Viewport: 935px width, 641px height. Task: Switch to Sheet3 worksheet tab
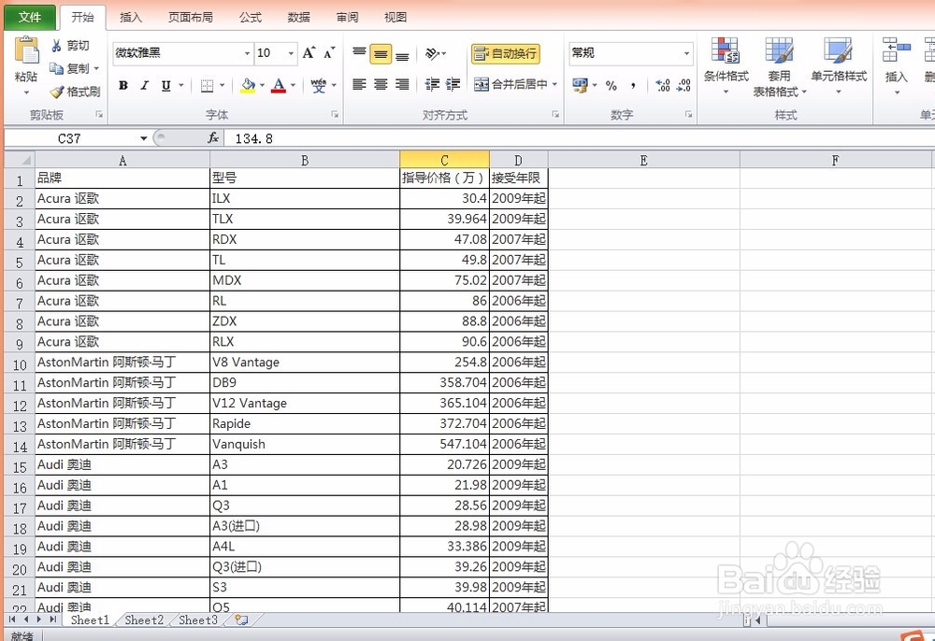pos(198,620)
